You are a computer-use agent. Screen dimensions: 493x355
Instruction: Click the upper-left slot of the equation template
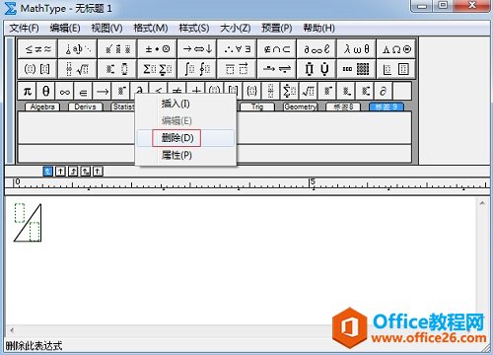click(x=20, y=213)
